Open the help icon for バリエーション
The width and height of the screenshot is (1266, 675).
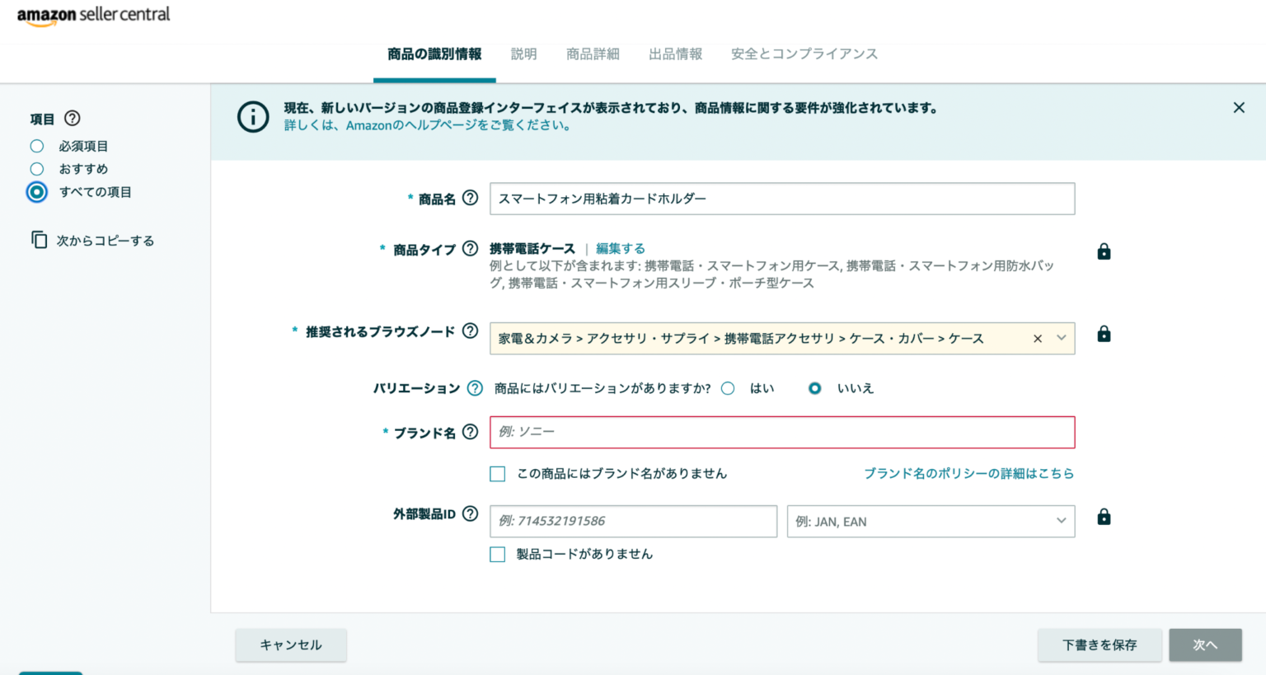(x=474, y=388)
